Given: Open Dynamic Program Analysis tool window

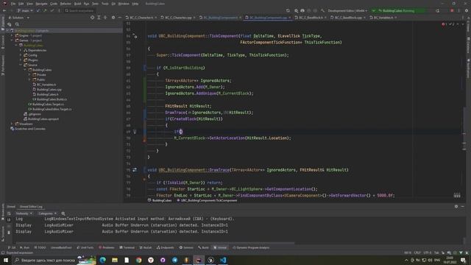Looking at the screenshot, I should pyautogui.click(x=251, y=247).
